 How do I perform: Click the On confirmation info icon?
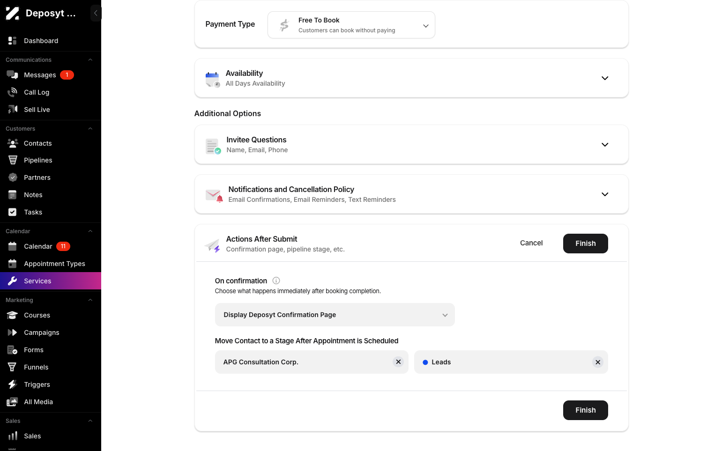click(276, 281)
